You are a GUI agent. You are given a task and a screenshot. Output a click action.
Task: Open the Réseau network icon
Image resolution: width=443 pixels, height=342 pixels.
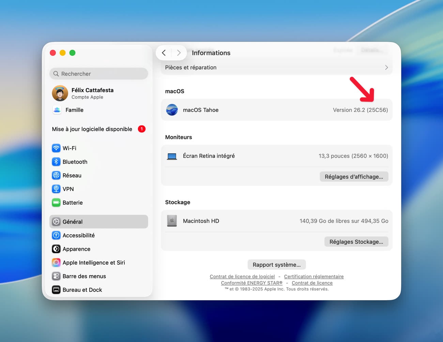click(x=56, y=175)
